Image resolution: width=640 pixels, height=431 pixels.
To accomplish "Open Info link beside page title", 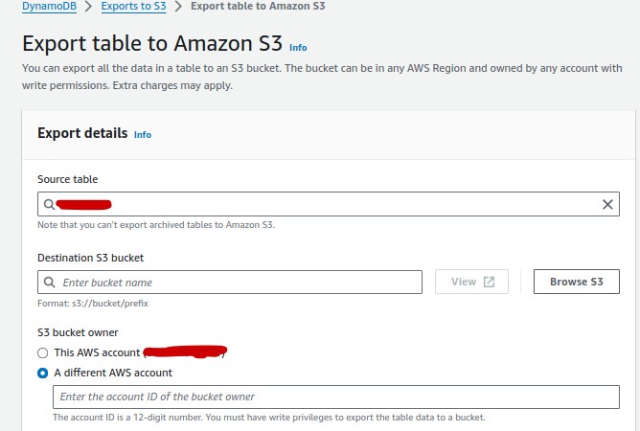I will (x=298, y=48).
